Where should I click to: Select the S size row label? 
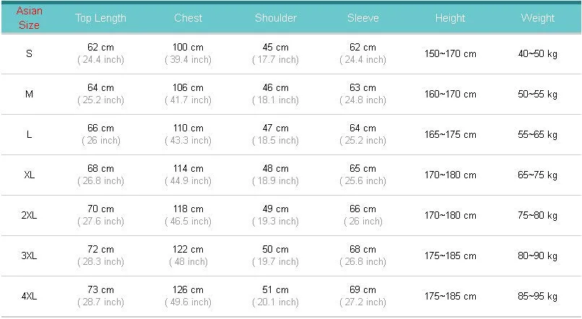[x=30, y=53]
